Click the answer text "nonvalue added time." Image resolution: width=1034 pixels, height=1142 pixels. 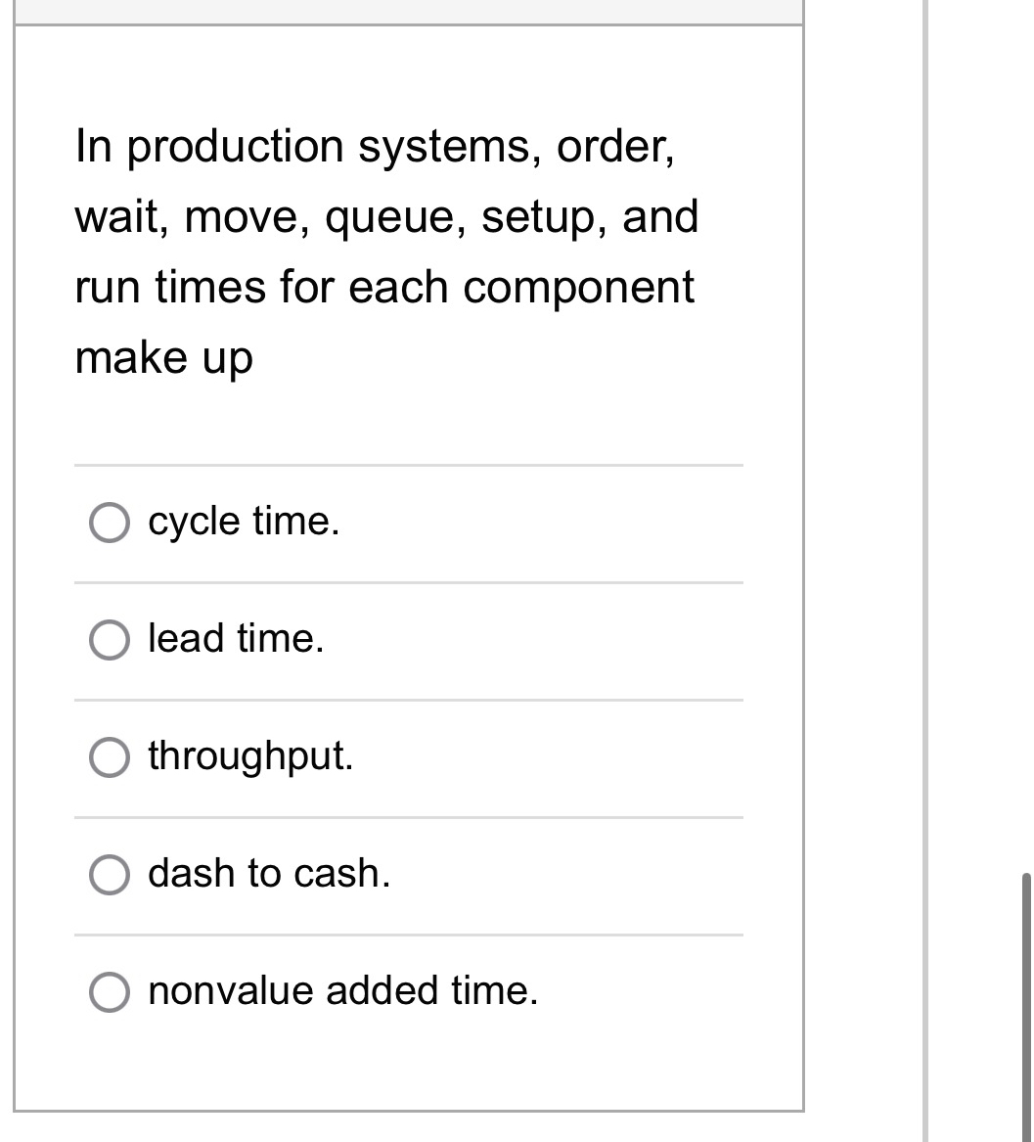pos(341,991)
